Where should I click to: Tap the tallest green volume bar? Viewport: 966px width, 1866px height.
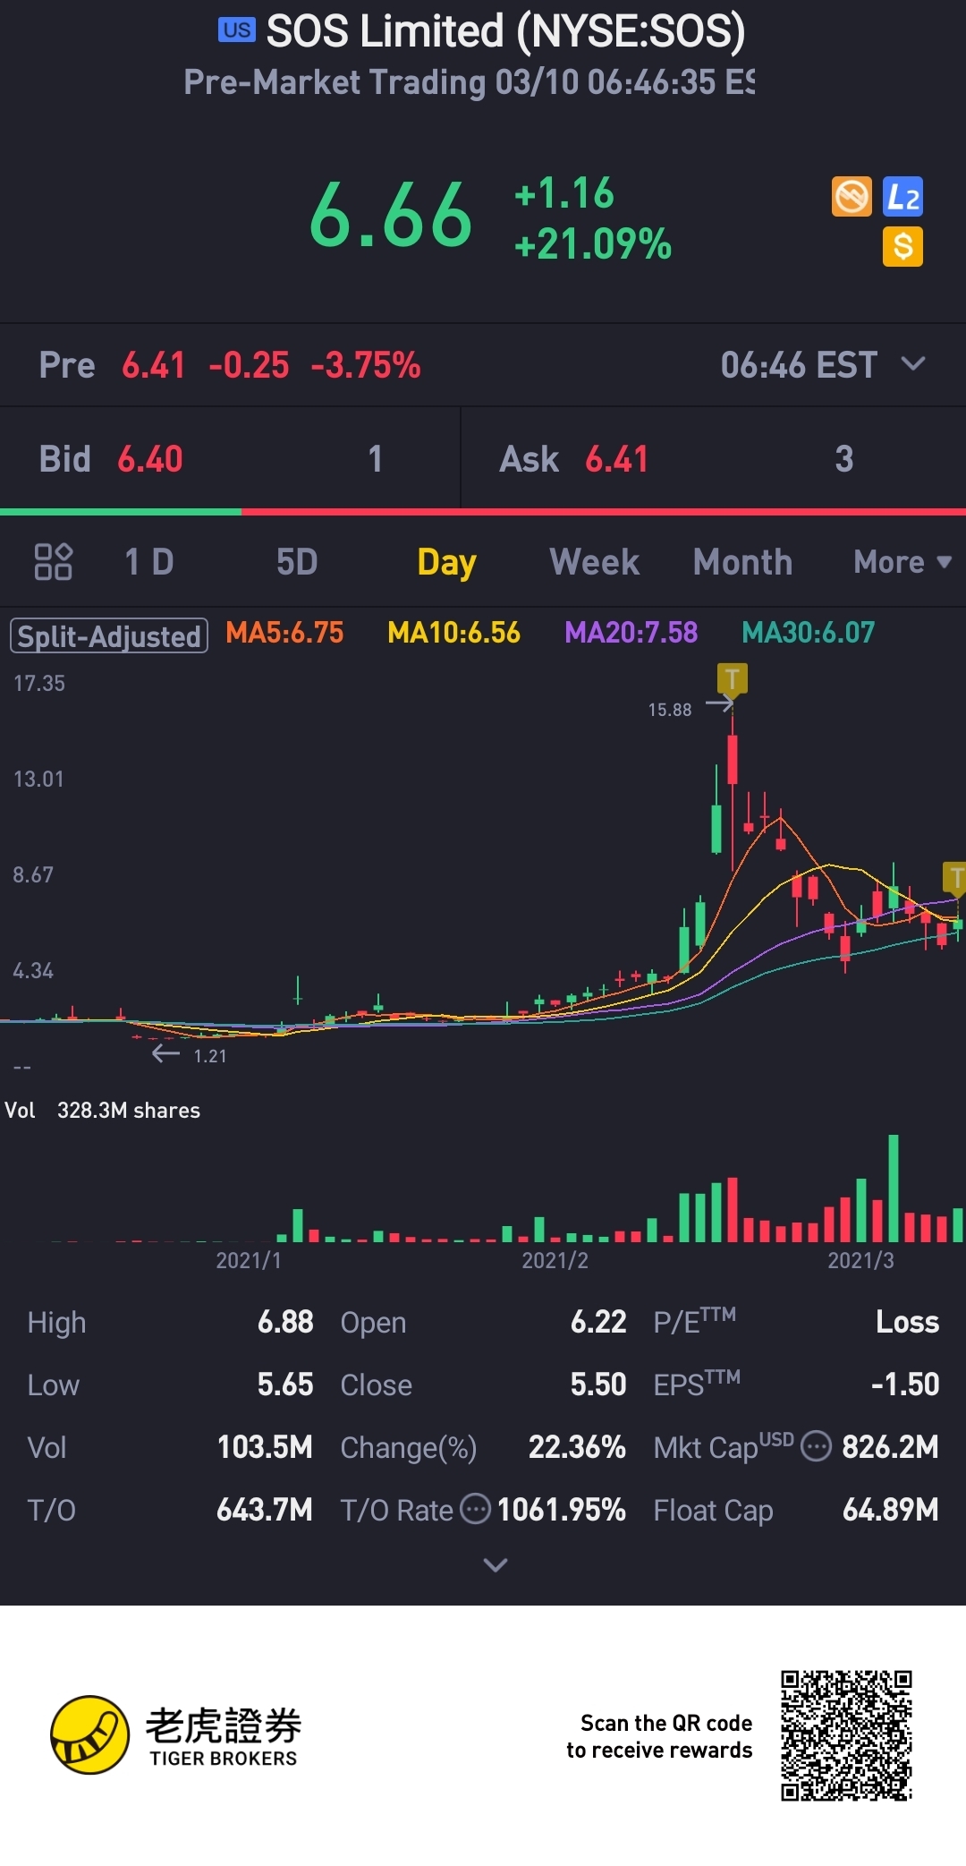pos(893,1188)
